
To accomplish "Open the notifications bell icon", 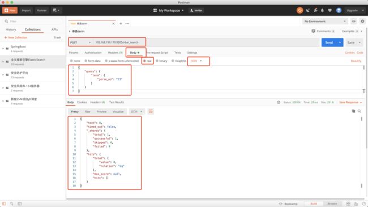I will coord(323,10).
